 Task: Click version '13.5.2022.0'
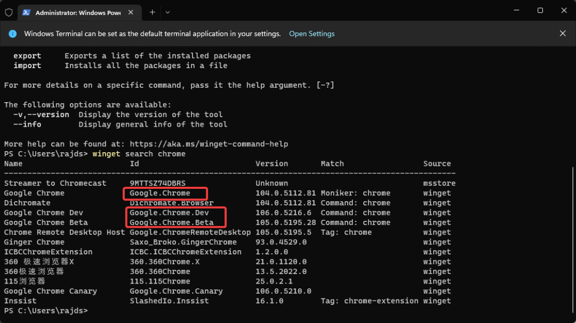point(281,272)
